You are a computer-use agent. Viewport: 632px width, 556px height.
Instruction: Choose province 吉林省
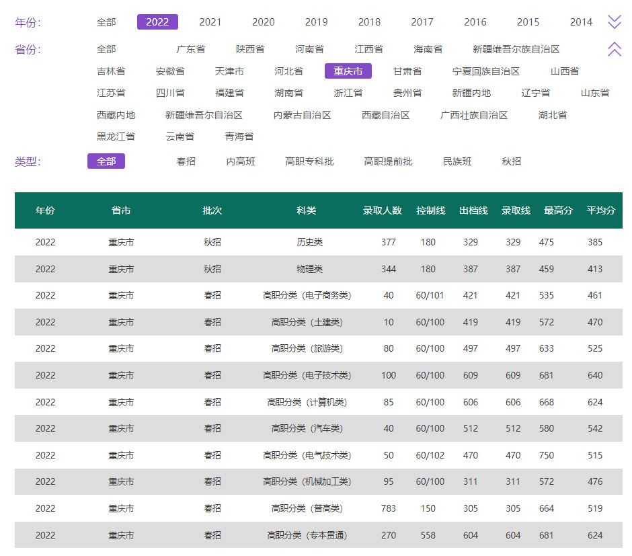point(111,71)
